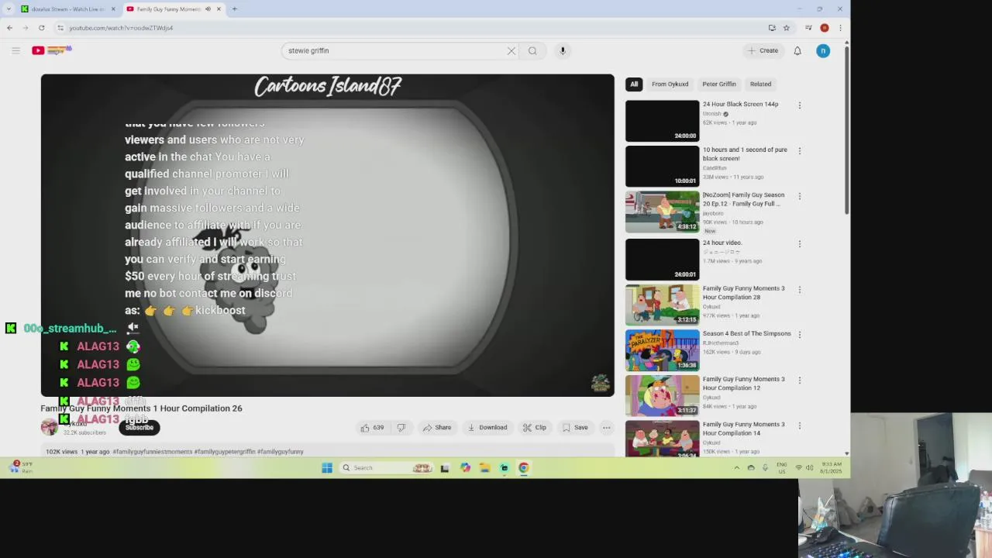Open the site info icon in address bar

[60, 28]
